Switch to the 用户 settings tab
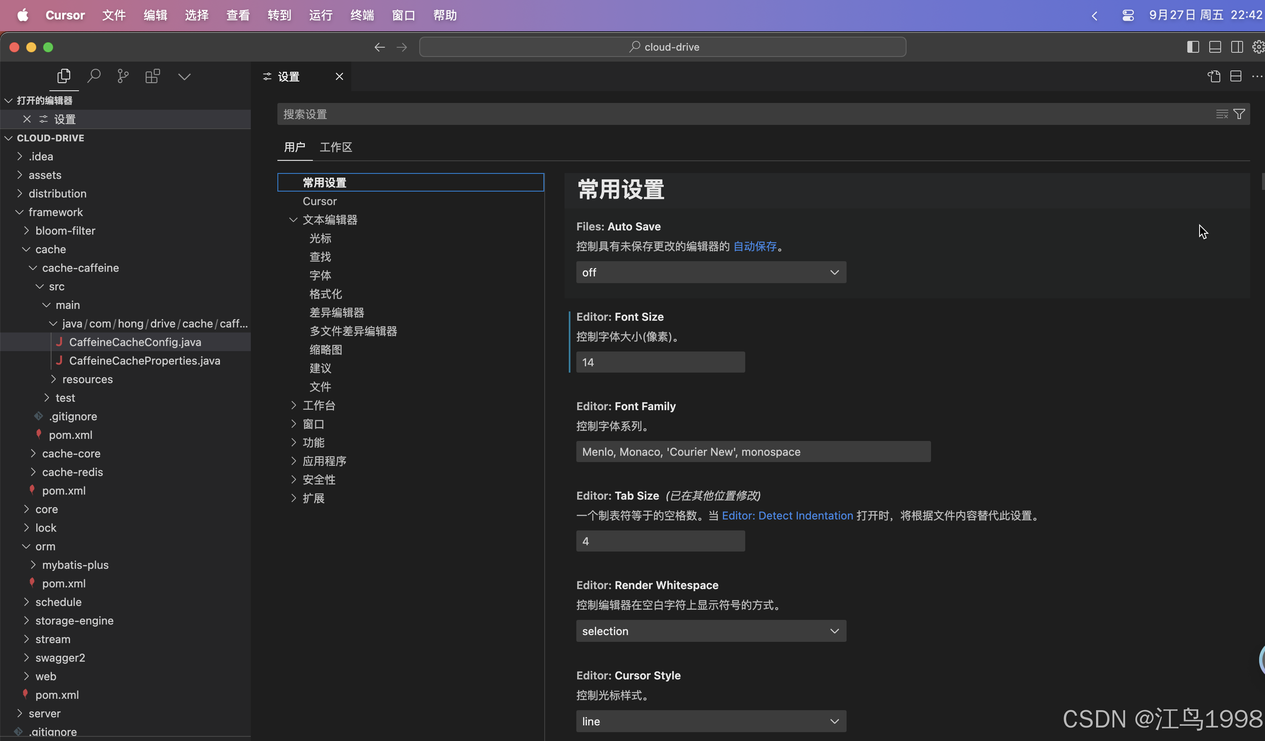Screen dimensions: 1265x741 295,147
